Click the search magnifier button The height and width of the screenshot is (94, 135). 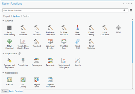124,10
